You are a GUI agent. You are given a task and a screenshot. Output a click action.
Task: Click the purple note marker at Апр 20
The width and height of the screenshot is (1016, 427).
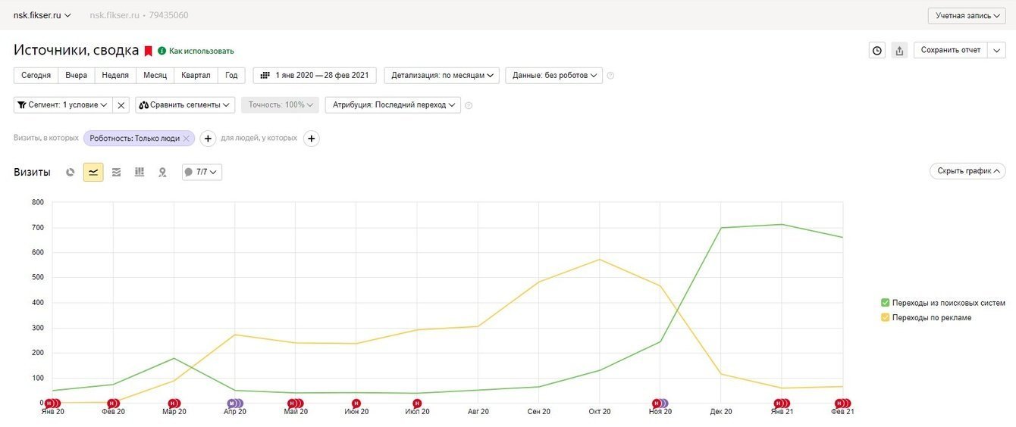[231, 404]
